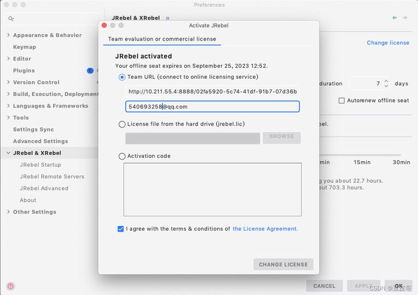This screenshot has width=418, height=295.
Task: Click the forward navigation arrow in Preferences
Action: [405, 18]
